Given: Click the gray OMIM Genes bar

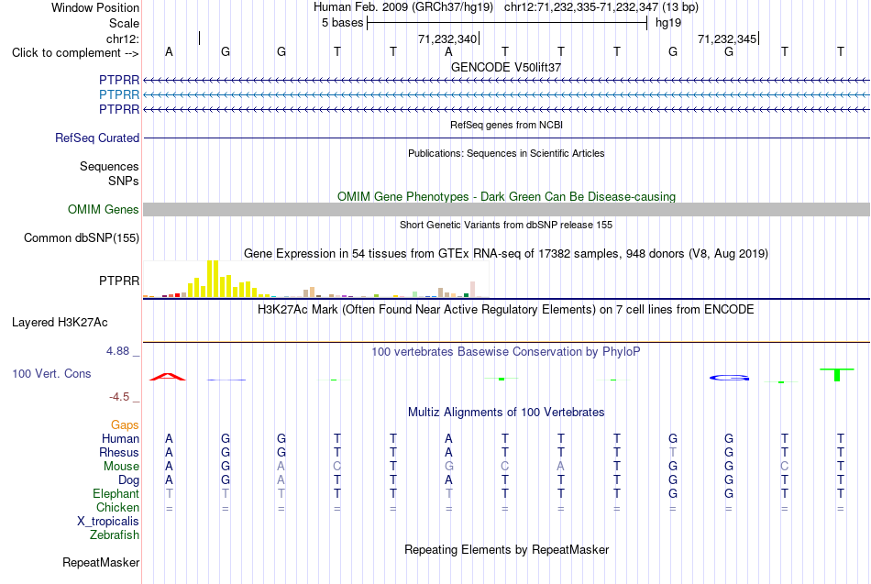Looking at the screenshot, I should click(506, 209).
